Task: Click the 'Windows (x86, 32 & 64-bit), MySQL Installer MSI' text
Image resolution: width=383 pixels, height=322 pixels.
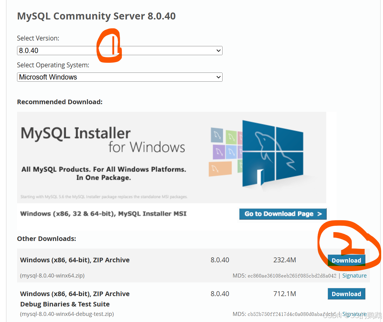Action: (x=103, y=214)
